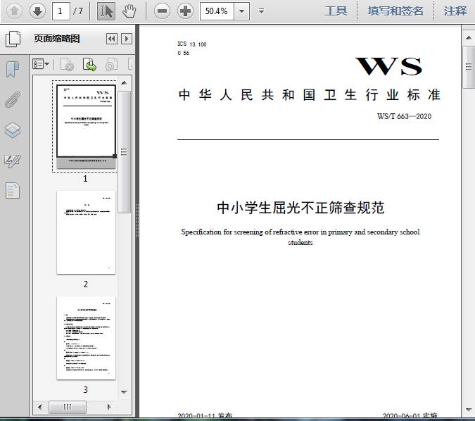Viewport: 475px width, 421px height.
Task: Click the extract pages green arrow icon
Action: [x=89, y=64]
